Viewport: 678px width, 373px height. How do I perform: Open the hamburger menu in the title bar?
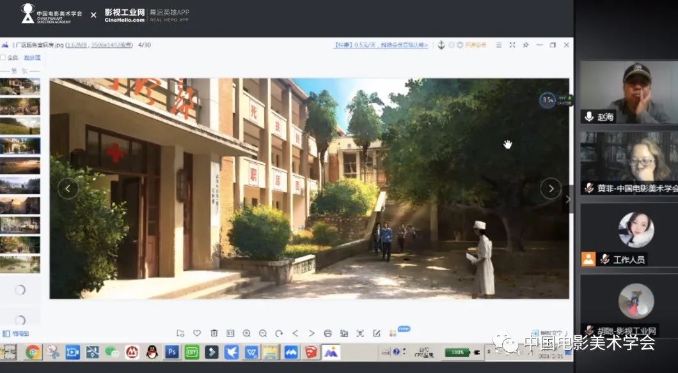click(498, 45)
